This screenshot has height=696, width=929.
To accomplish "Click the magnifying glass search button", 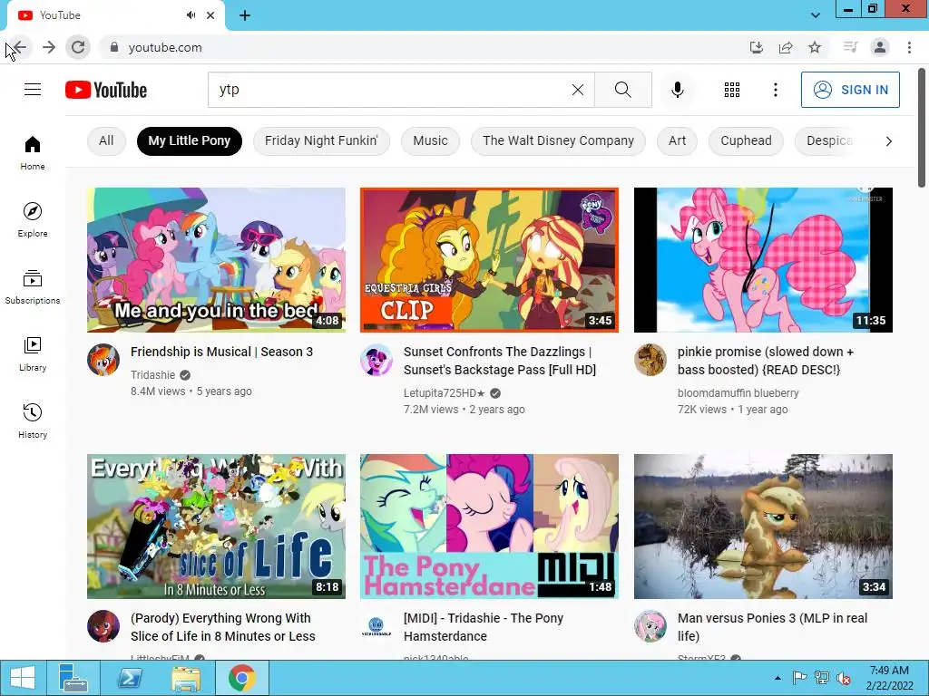I will coord(622,90).
